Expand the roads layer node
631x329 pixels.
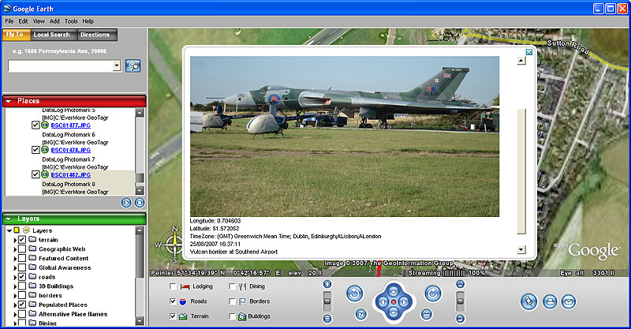point(15,277)
